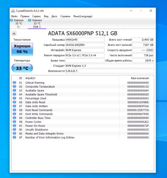Click the raw value 0000000E5FC66
The width and height of the screenshot is (167, 178).
pos(138,106)
